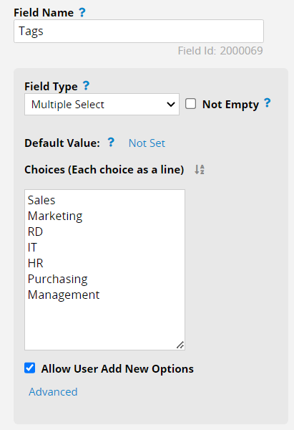Viewport: 294px width, 430px height.
Task: Click into the Tags field name input
Action: (139, 31)
